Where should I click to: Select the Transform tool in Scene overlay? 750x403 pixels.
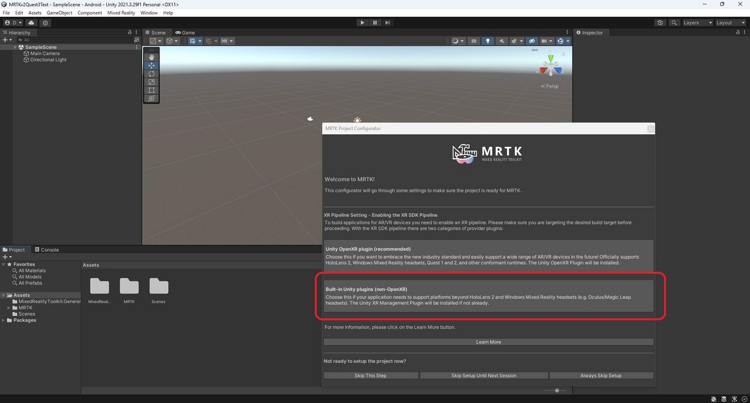[x=151, y=98]
